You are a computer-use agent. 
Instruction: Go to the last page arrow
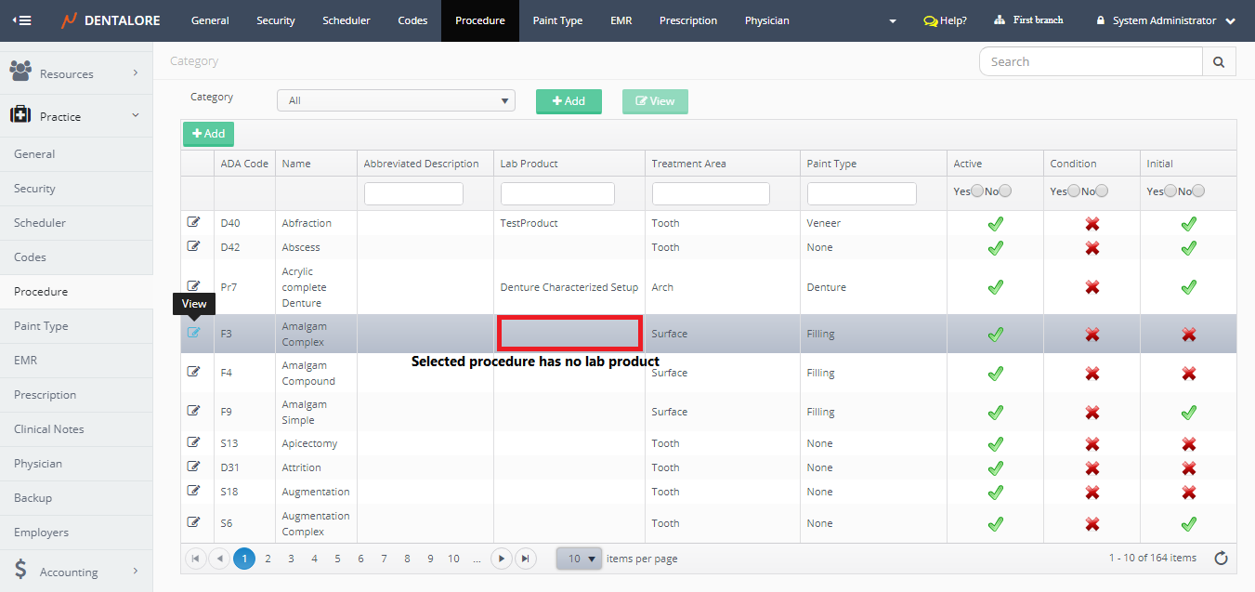pos(525,559)
